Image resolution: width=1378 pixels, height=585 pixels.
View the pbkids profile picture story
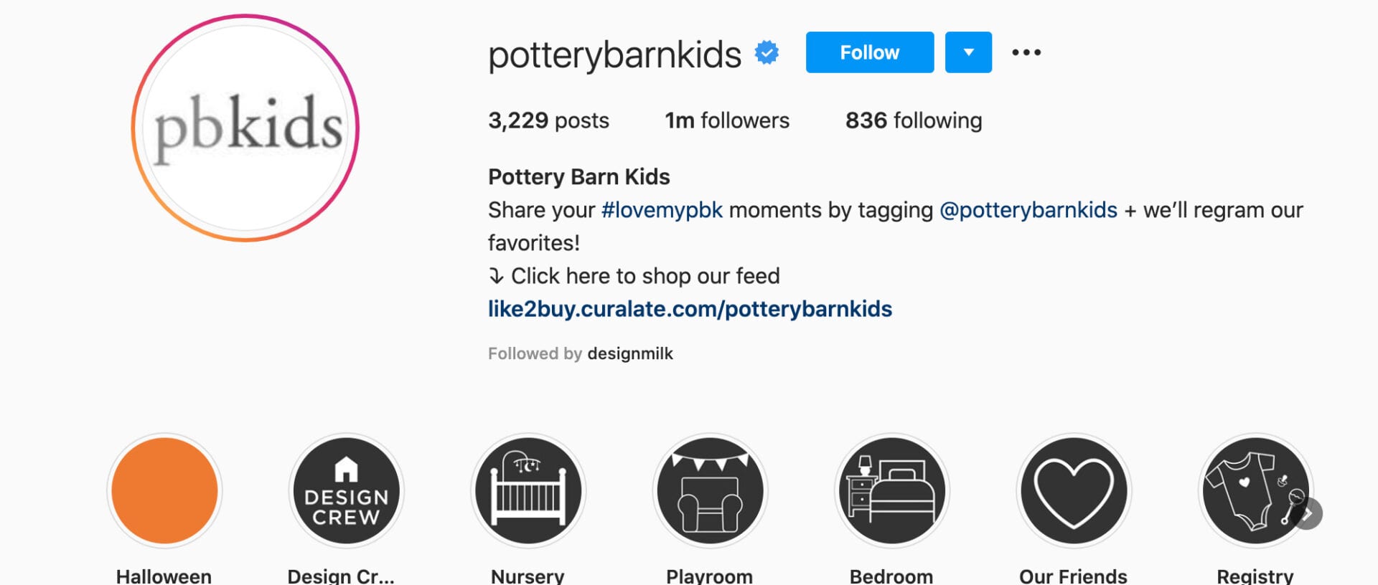(245, 128)
